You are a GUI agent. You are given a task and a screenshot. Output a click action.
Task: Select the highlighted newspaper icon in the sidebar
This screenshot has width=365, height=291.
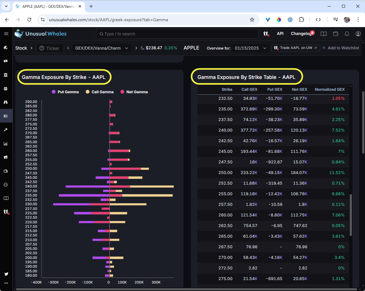(x=6, y=116)
